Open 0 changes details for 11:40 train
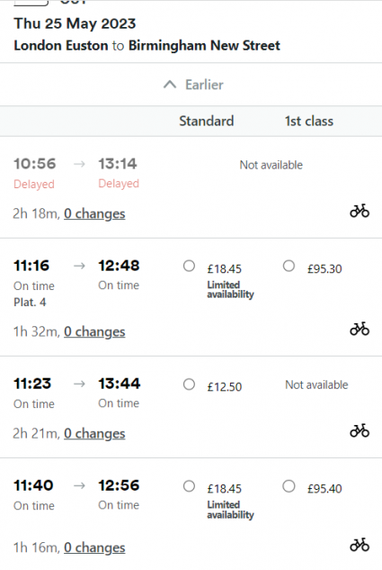Viewport: 382px width, 570px height. [x=94, y=547]
